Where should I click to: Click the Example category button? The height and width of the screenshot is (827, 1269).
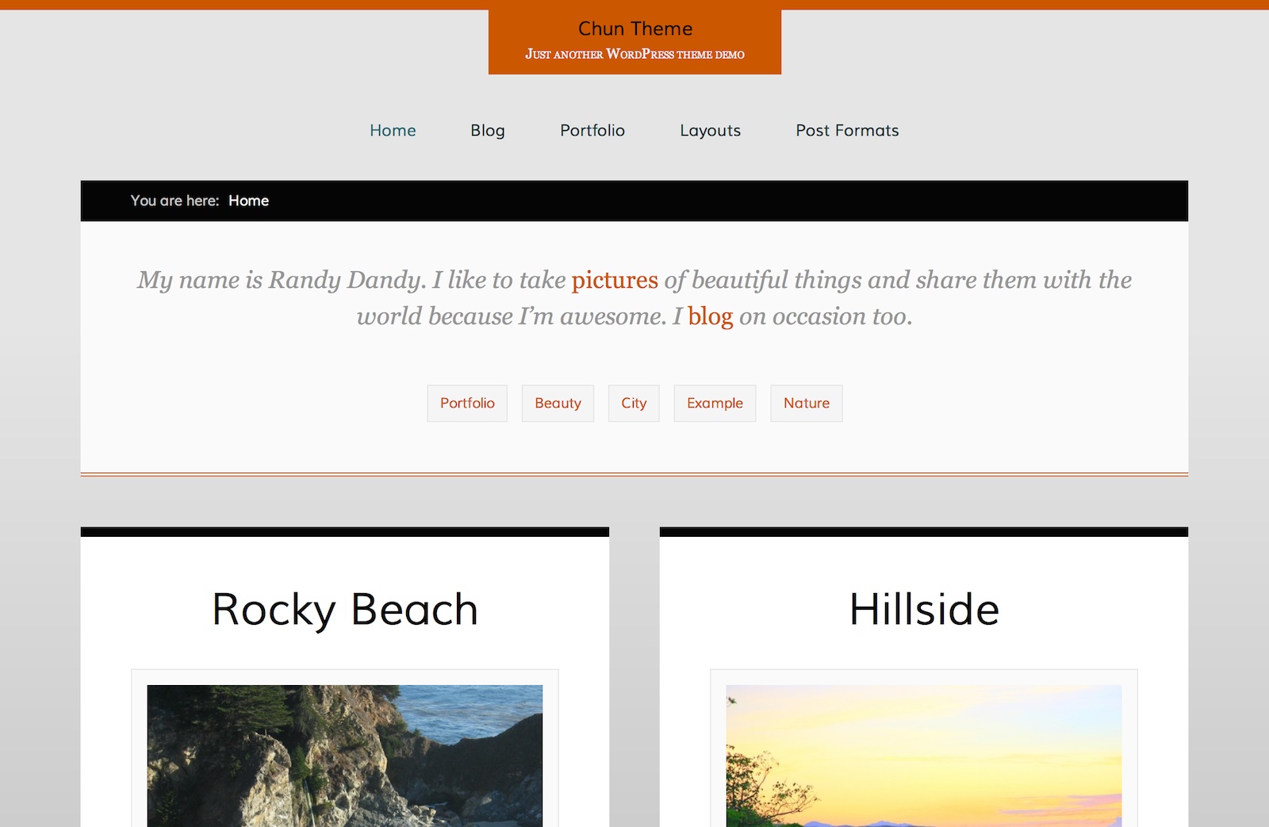[715, 403]
